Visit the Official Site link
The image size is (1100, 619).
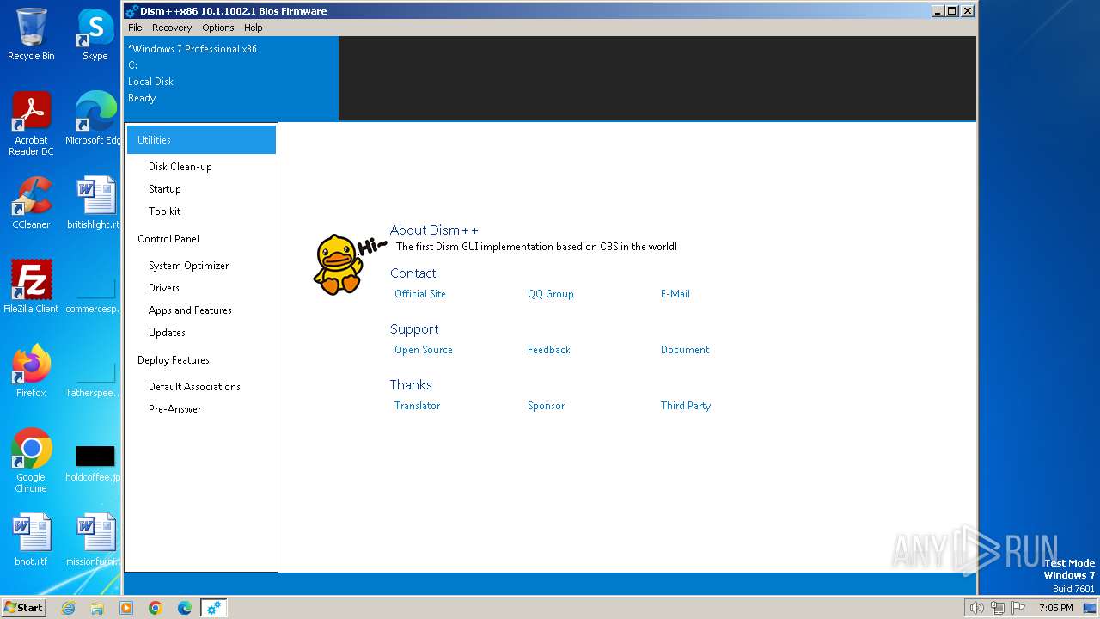tap(420, 294)
